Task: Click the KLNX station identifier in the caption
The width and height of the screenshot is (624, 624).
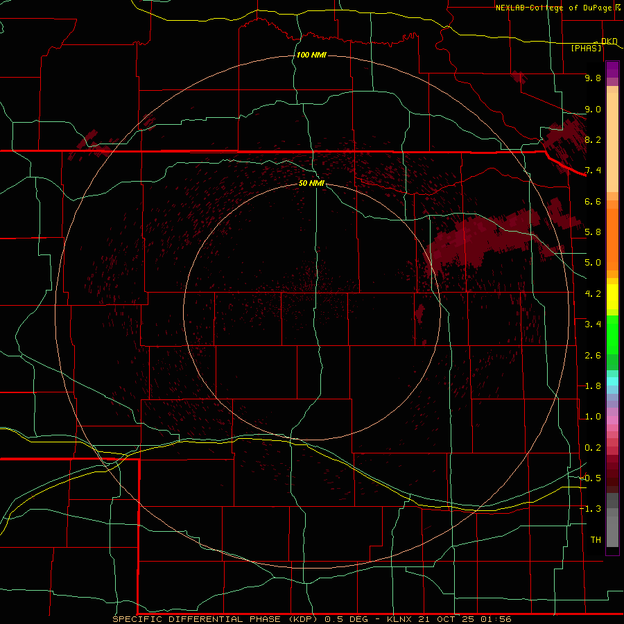Action: pos(400,619)
